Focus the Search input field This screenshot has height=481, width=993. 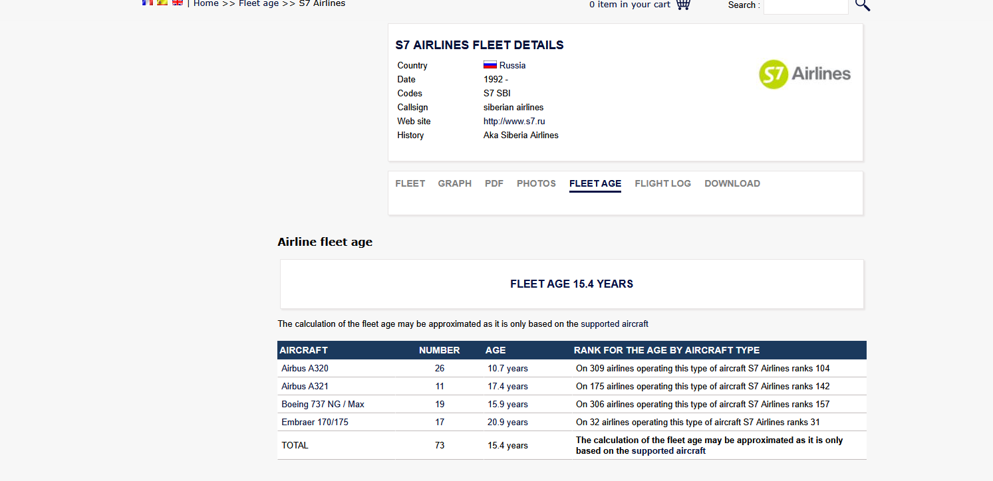[x=806, y=5]
